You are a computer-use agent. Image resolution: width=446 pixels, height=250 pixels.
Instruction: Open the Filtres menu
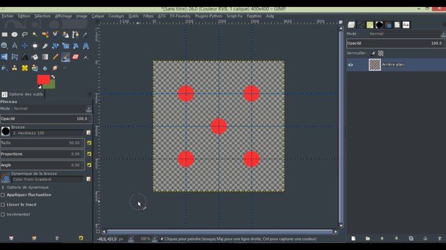tap(148, 16)
